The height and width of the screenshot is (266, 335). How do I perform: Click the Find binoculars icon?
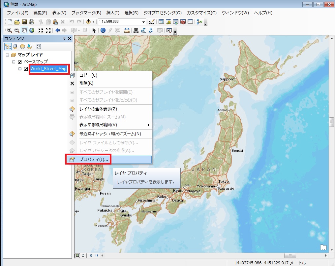pyautogui.click(x=136, y=30)
